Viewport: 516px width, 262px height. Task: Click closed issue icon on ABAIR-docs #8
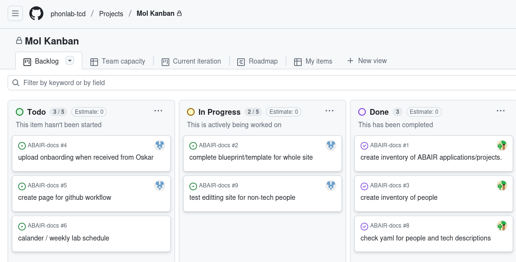pyautogui.click(x=364, y=227)
